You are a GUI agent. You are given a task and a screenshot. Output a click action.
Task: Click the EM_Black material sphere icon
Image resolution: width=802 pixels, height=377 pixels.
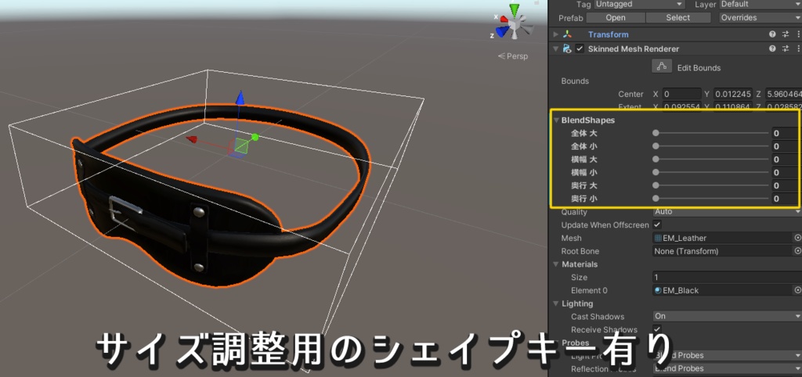point(658,290)
